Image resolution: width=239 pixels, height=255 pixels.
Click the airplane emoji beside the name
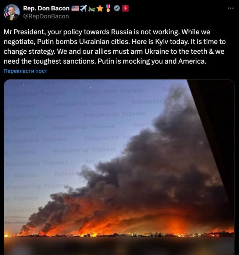84,8
